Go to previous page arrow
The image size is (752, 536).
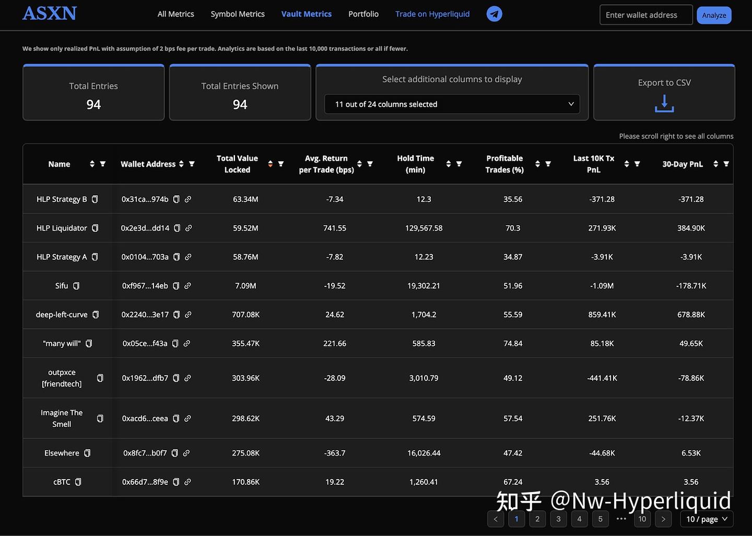[x=496, y=519]
